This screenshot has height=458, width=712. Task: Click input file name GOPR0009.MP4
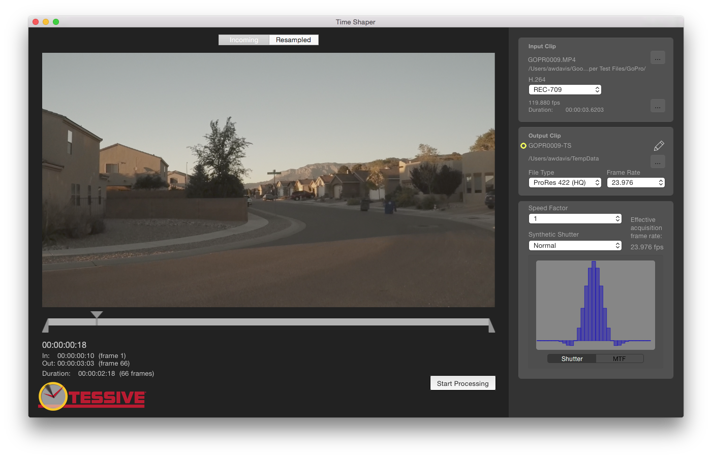click(552, 60)
